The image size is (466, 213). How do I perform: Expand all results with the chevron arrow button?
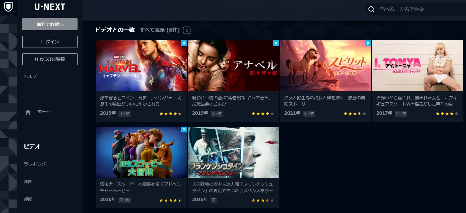[187, 30]
